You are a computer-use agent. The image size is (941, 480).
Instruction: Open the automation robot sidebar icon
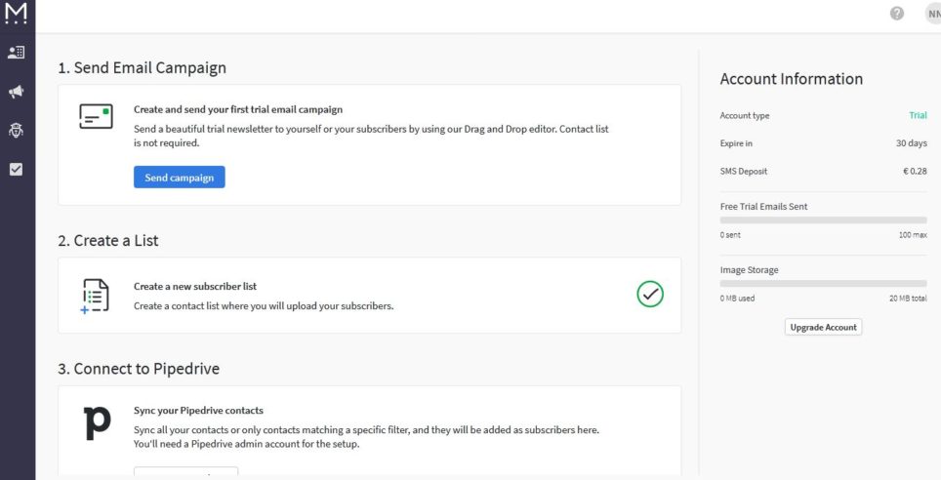17,130
